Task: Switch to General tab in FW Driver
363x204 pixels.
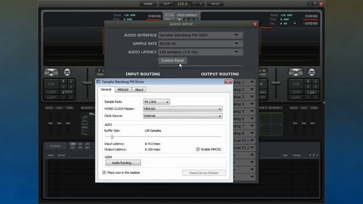Action: point(106,90)
